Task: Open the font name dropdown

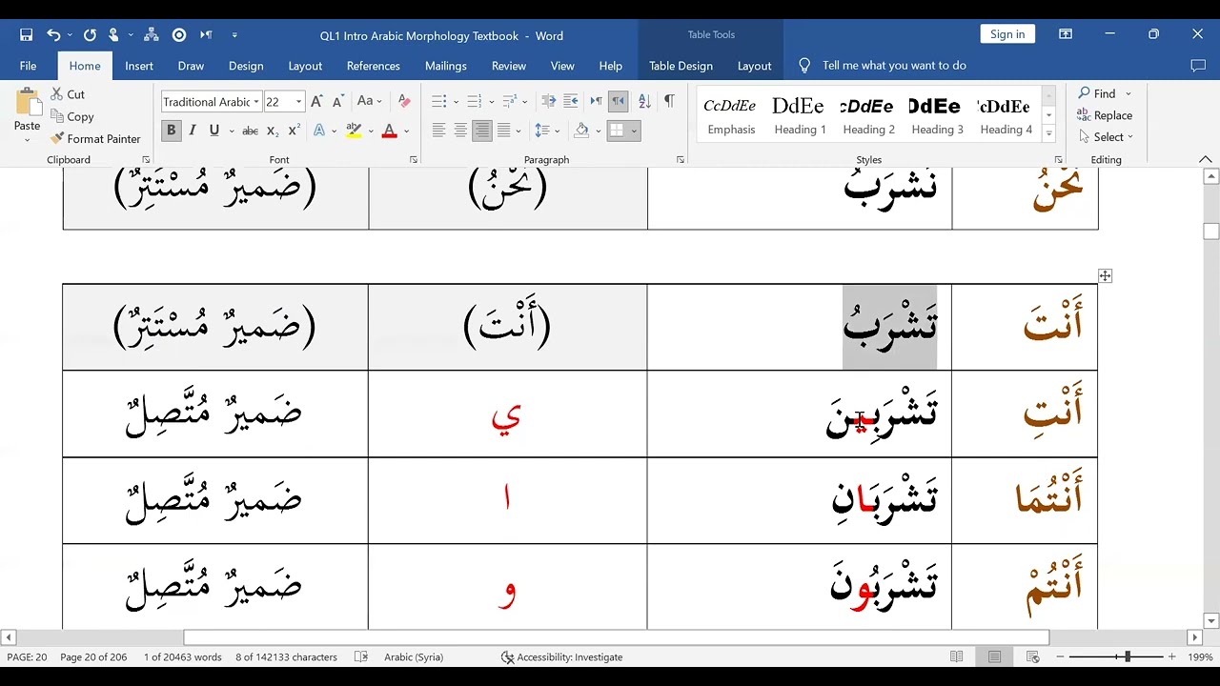Action: tap(256, 102)
